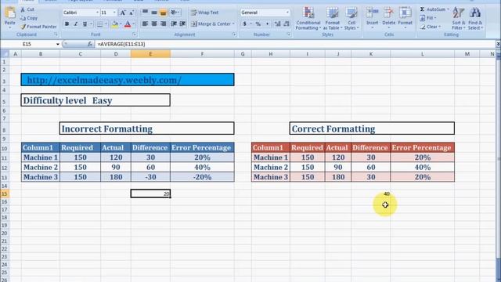This screenshot has width=501, height=282.
Task: Click the Insert Function fx button
Action: (x=90, y=44)
